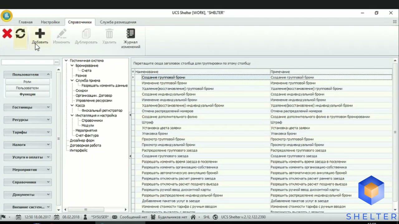Click the red X close icon in ribbon
Image resolution: width=399 pixels, height=224 pixels.
tap(7, 34)
